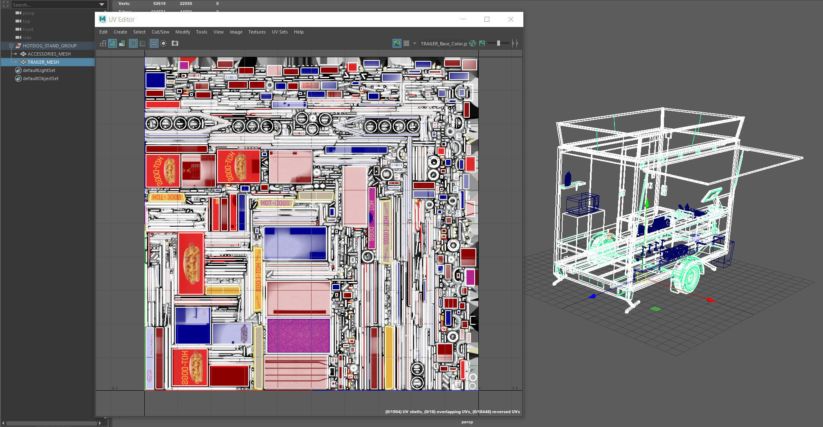Adjust the image dimming slider handle

(498, 43)
